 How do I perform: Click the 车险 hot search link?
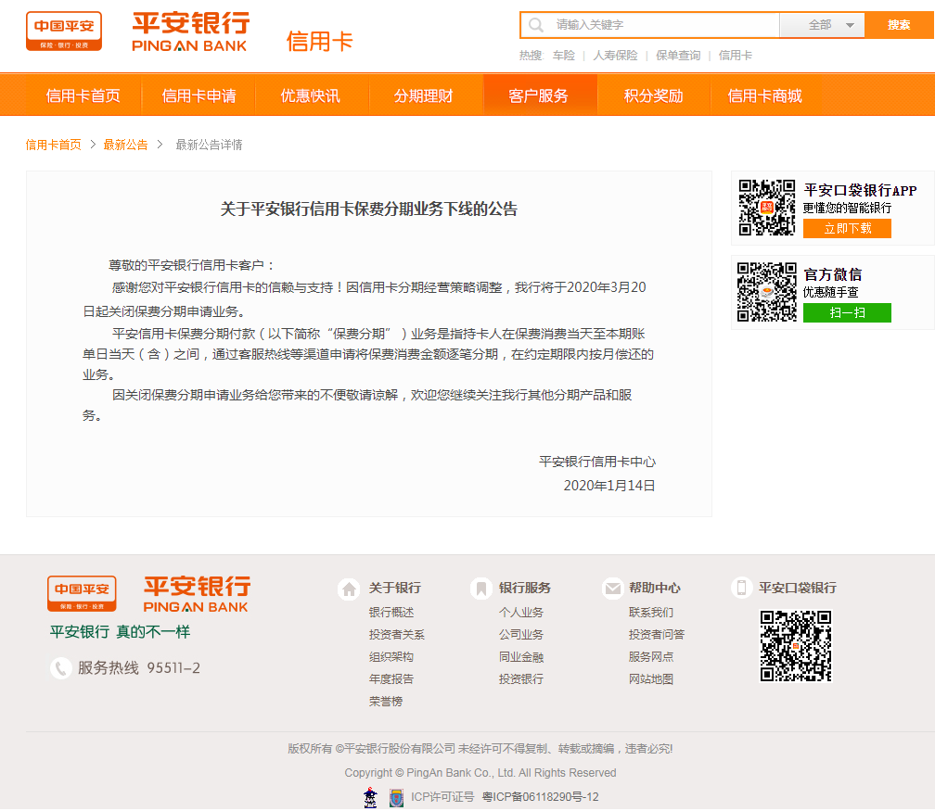pos(564,56)
